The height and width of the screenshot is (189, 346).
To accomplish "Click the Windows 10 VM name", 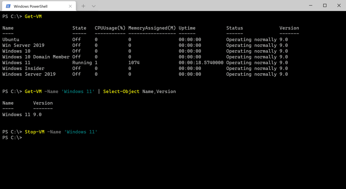I will pos(16,51).
